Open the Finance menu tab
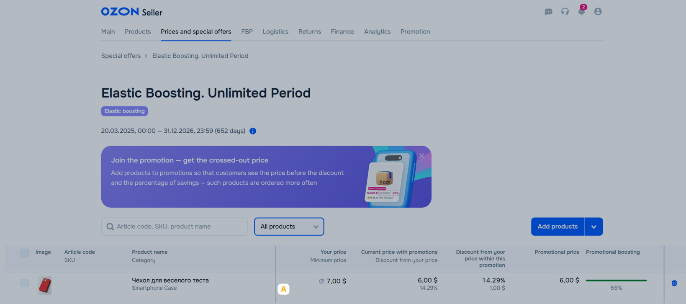Viewport: 686px width, 304px height. pyautogui.click(x=342, y=32)
